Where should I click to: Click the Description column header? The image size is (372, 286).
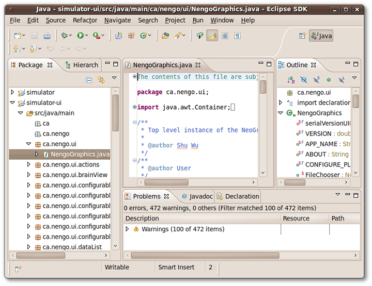tap(202, 218)
